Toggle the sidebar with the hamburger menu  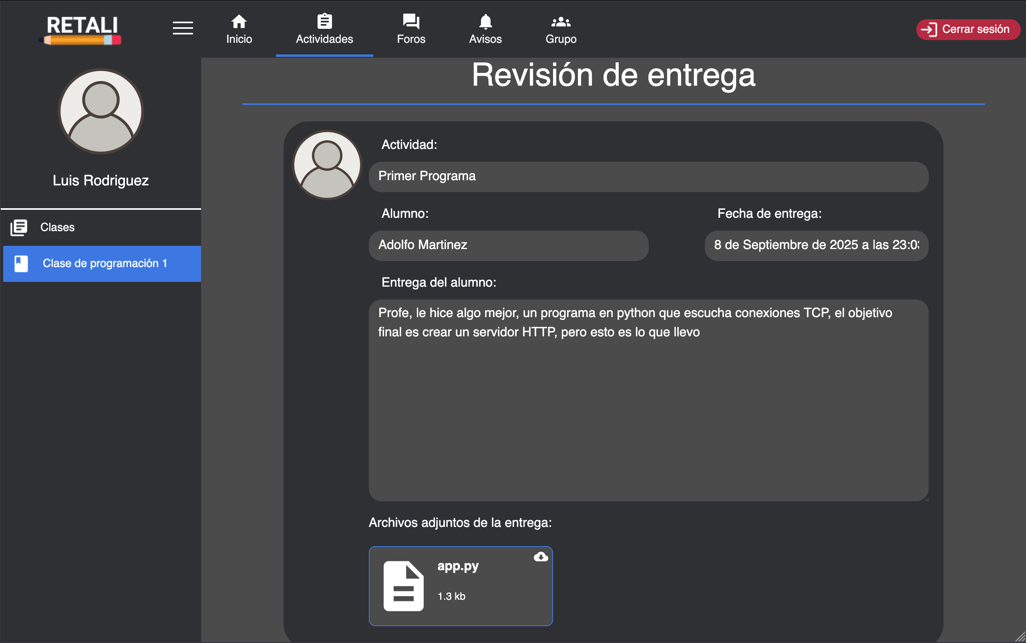click(x=183, y=28)
